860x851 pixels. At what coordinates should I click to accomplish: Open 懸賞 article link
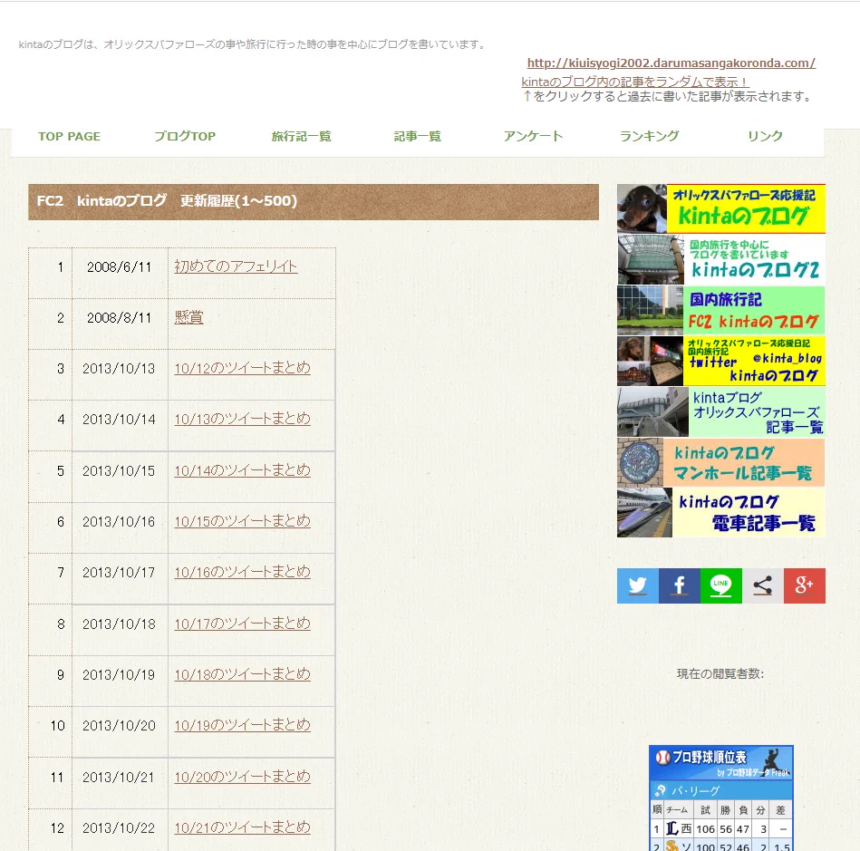(188, 317)
